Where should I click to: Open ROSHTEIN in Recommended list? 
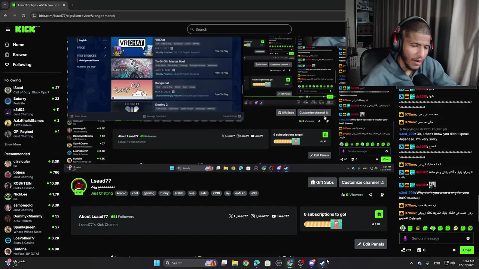click(x=32, y=186)
